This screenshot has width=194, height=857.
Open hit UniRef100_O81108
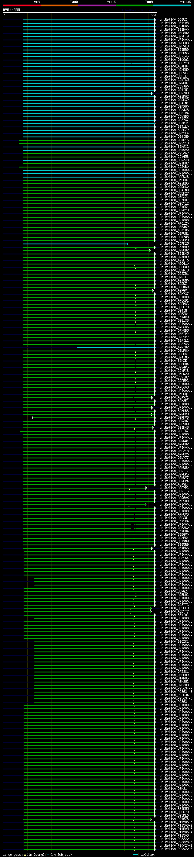point(174,23)
